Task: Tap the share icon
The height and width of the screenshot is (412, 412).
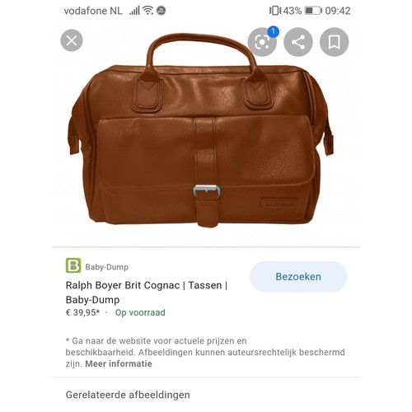Action: 298,42
